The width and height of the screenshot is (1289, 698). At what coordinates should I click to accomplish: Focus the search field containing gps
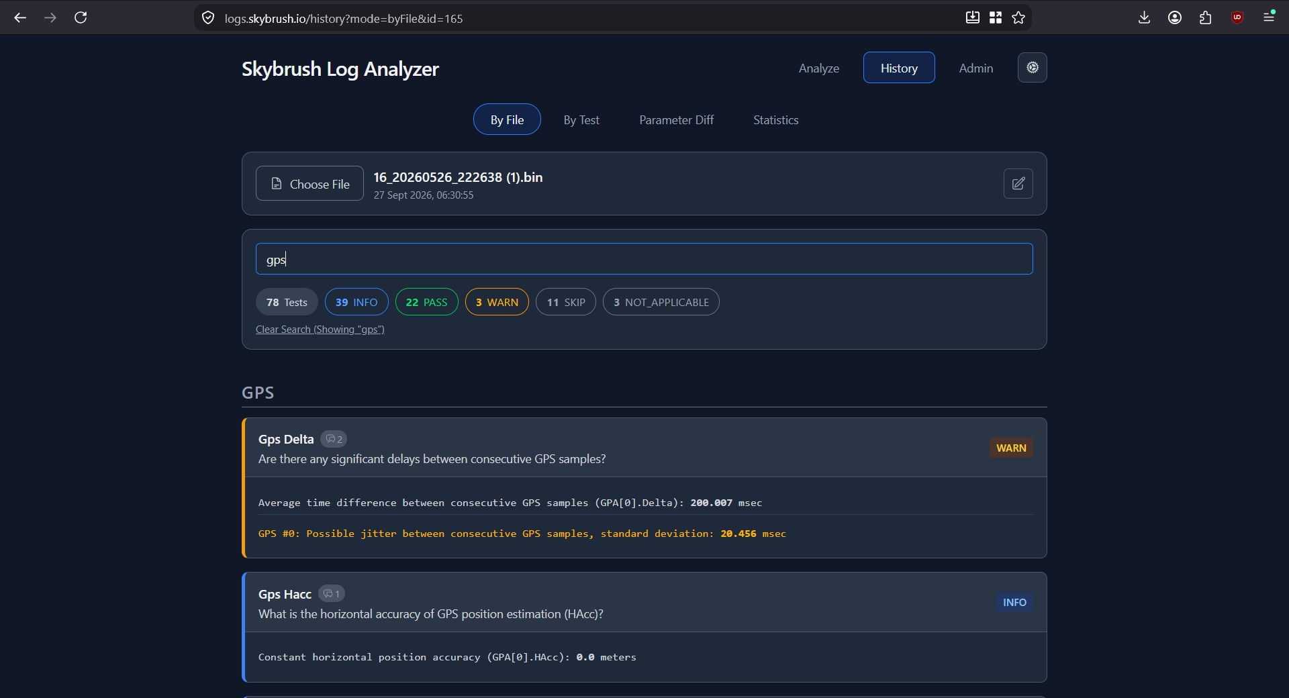[x=644, y=259]
